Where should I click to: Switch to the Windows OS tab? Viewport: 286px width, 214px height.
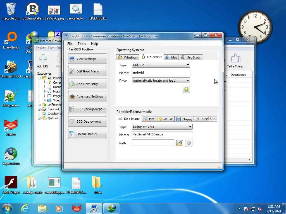[128, 57]
